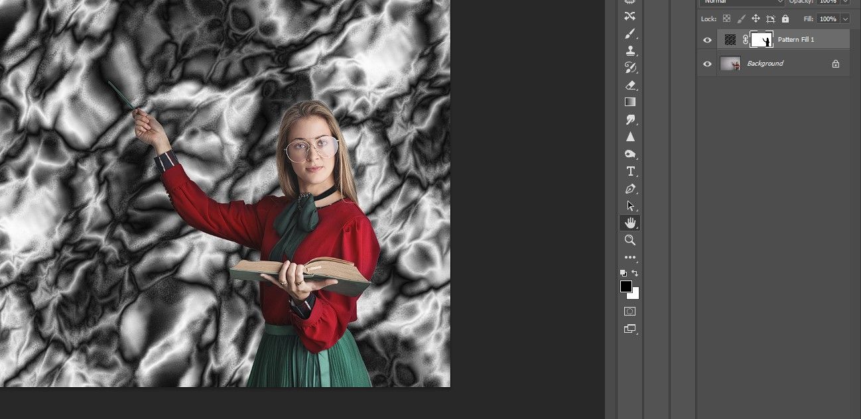Open the Edit Toolbar three-dots menu
This screenshot has height=419, width=861.
pos(629,257)
